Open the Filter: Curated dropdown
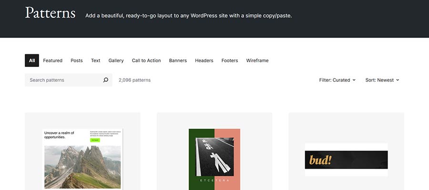Screen dimensions: 429x190 tap(337, 80)
